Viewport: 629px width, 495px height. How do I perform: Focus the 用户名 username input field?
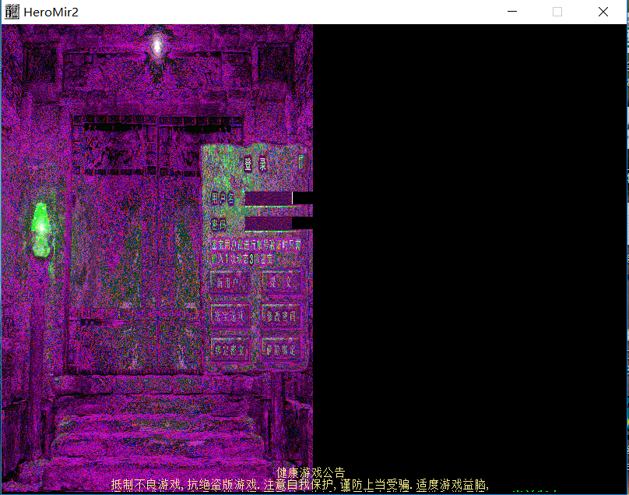269,198
